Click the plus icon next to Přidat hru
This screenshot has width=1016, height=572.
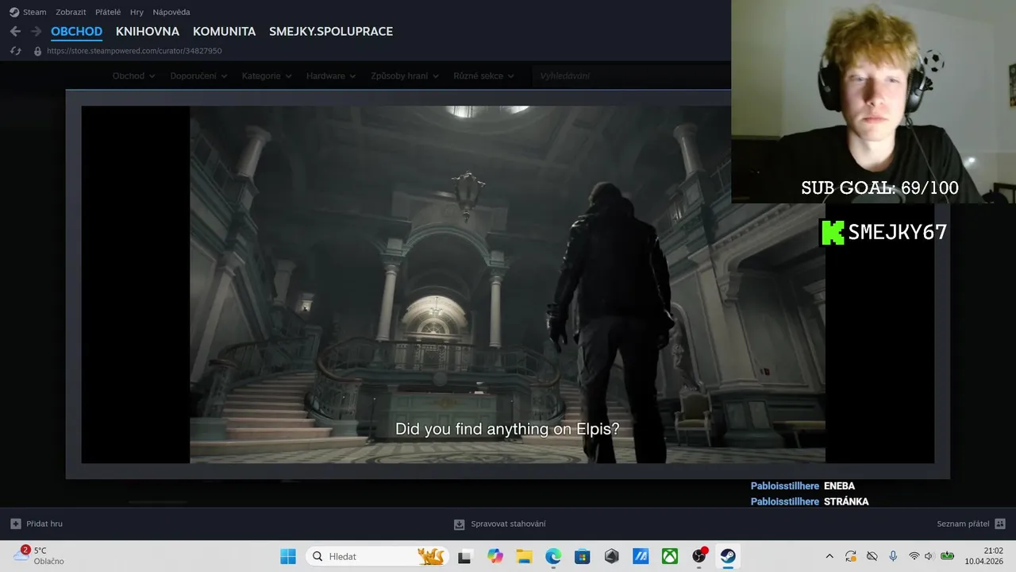[16, 524]
